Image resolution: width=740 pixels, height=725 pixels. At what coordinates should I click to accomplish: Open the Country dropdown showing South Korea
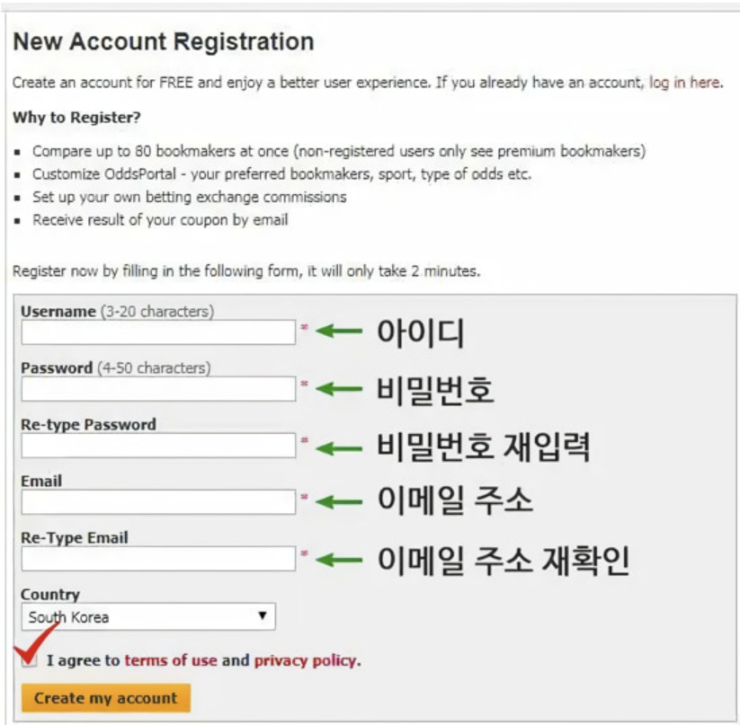coord(148,616)
